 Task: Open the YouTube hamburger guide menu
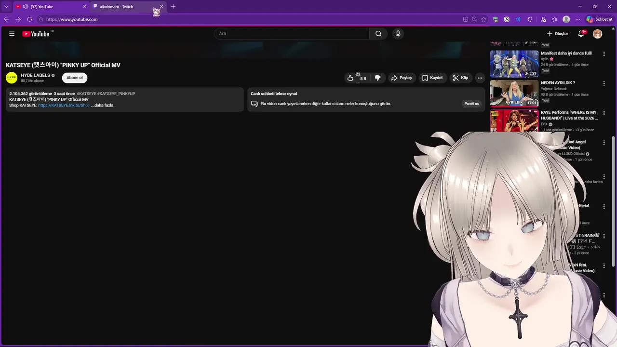tap(12, 34)
